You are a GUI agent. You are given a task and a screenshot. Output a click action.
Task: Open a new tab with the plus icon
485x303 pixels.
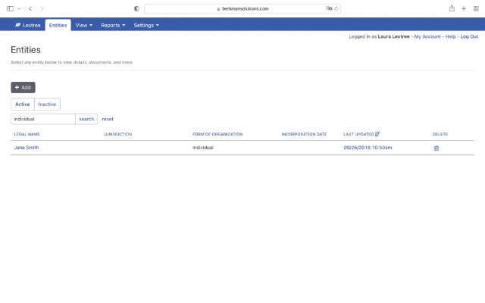tap(464, 8)
